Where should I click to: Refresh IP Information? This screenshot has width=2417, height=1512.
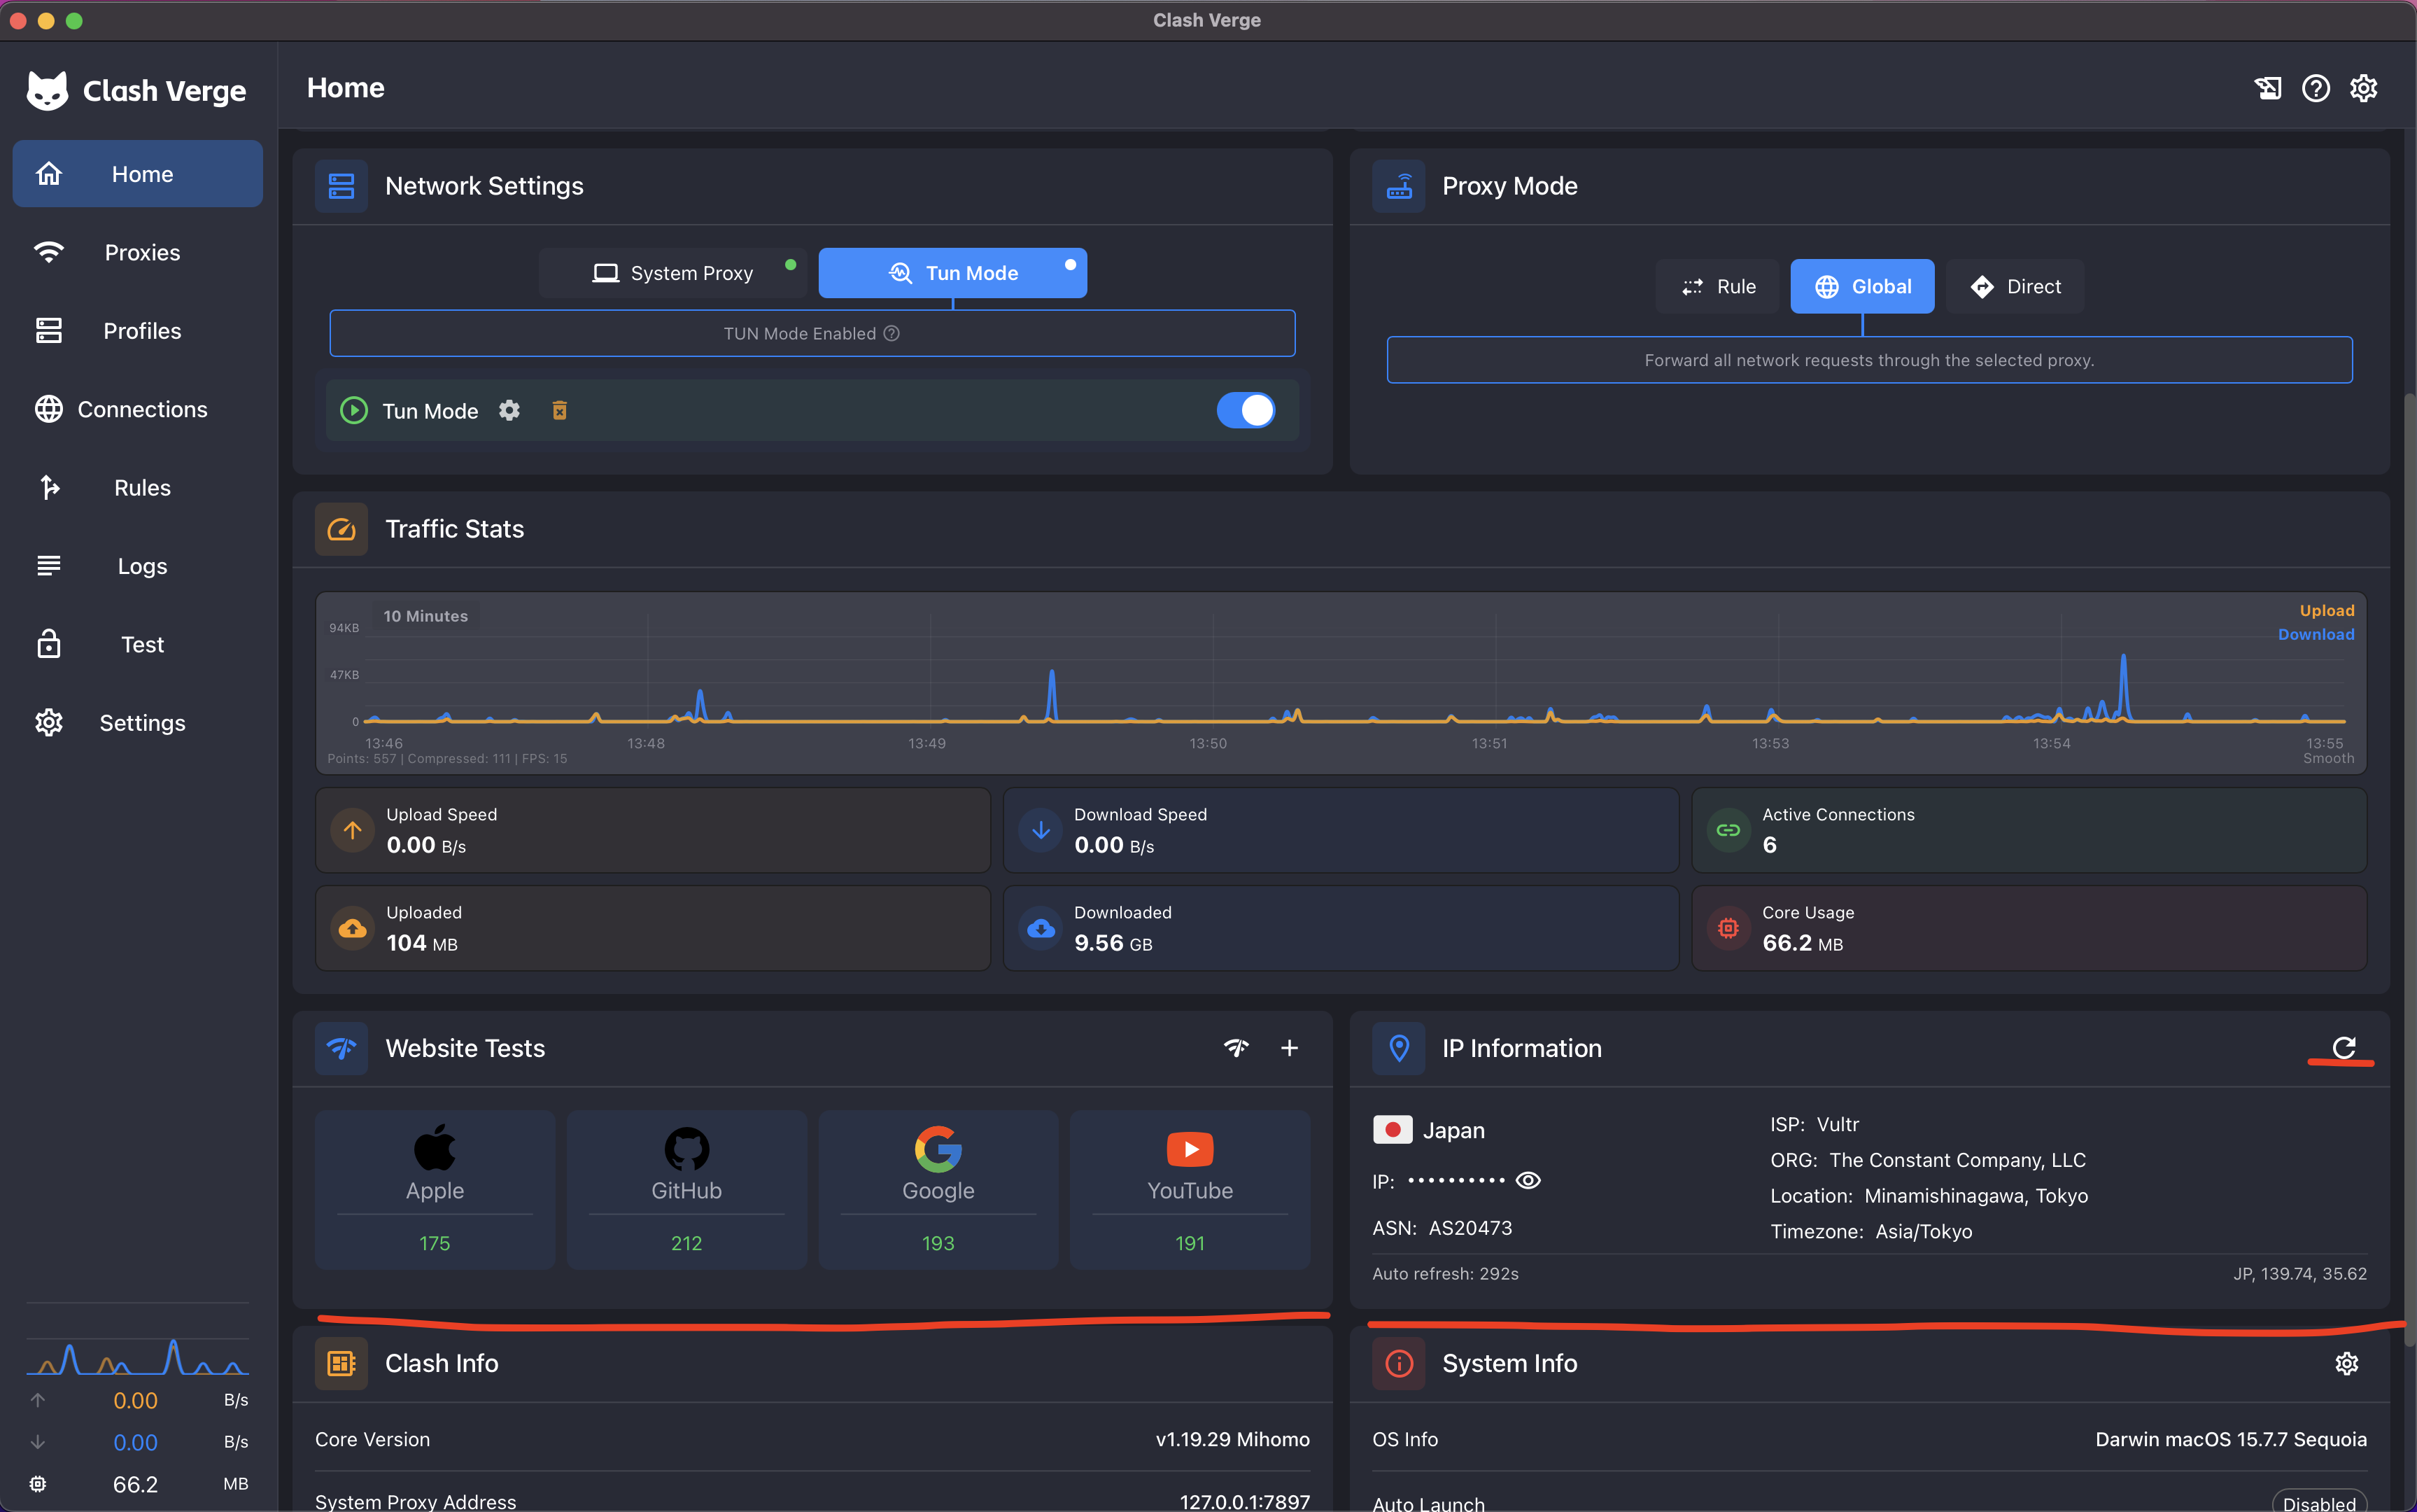pos(2344,1047)
